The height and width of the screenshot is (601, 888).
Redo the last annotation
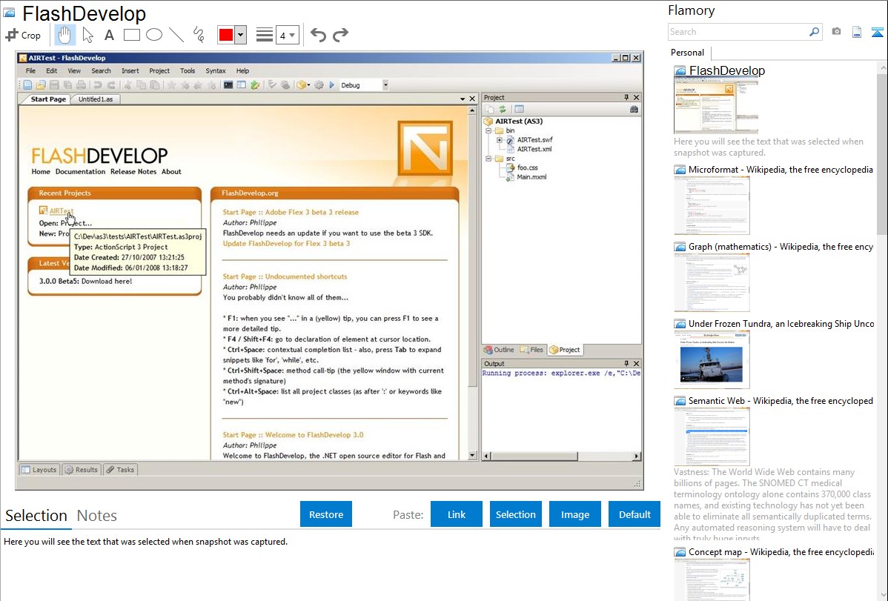(340, 35)
